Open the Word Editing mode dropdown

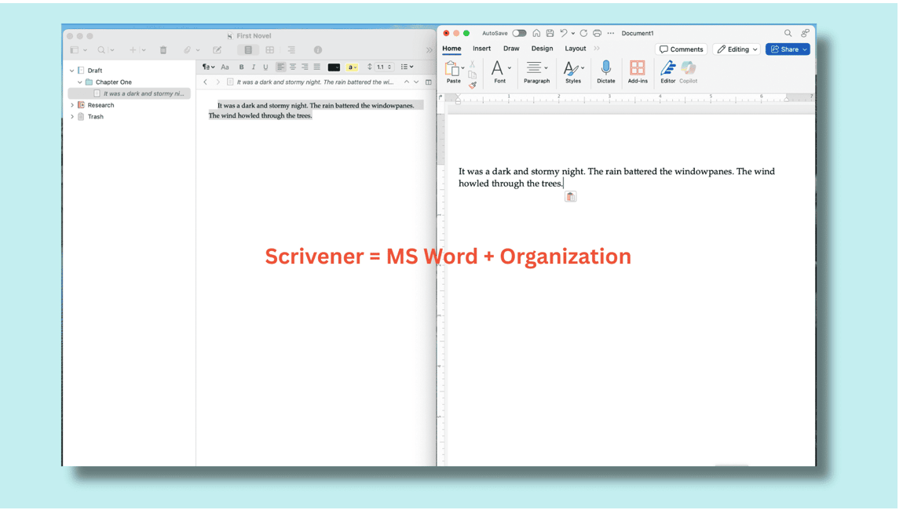click(737, 49)
